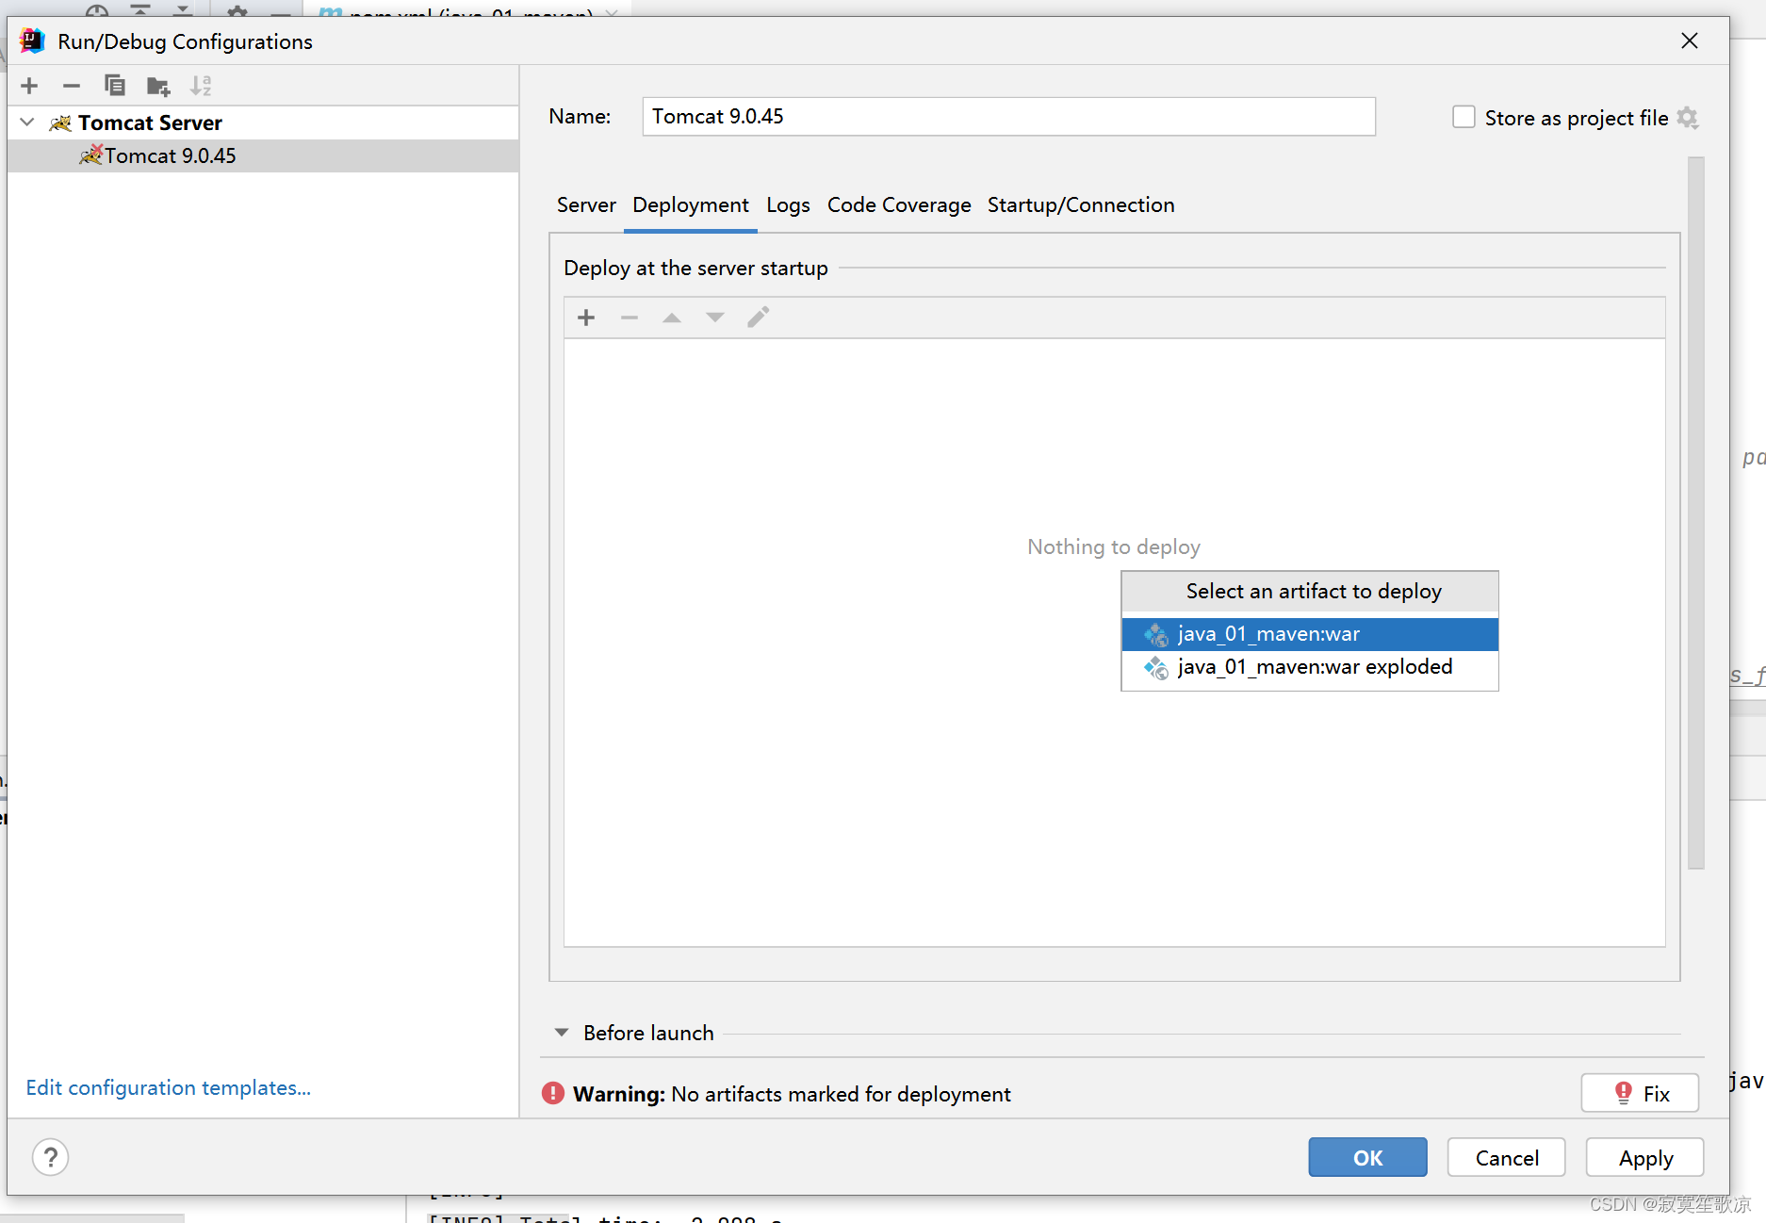
Task: Open Edit configuration templates link
Action: coord(169,1087)
